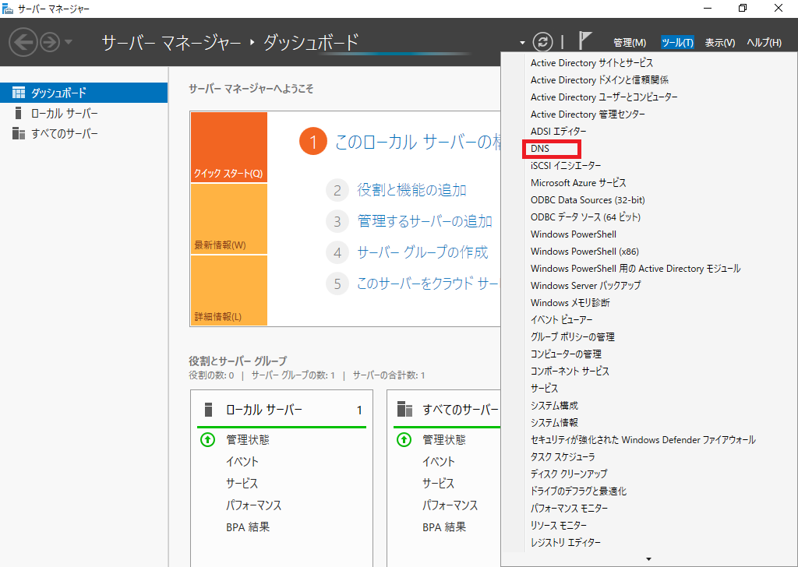This screenshot has height=567, width=798.
Task: Open システム構成 from tools menu
Action: (x=554, y=405)
